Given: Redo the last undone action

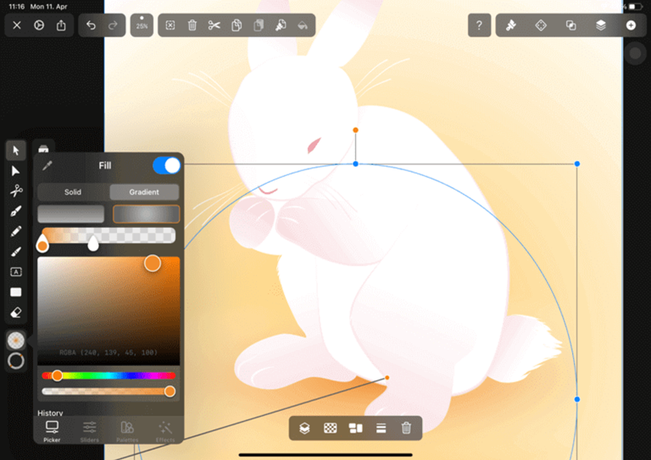Looking at the screenshot, I should tap(113, 25).
